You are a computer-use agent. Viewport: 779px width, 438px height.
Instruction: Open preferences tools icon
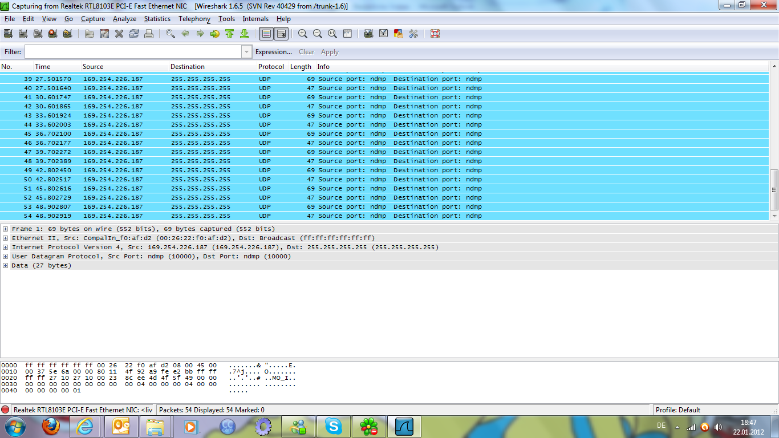coord(413,34)
